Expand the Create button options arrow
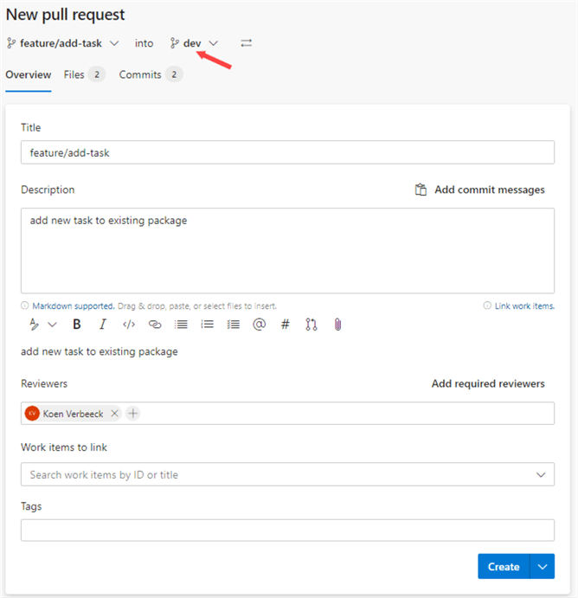This screenshot has height=598, width=578. (543, 567)
